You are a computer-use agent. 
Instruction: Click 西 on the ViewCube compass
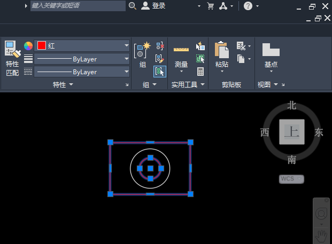pyautogui.click(x=265, y=132)
